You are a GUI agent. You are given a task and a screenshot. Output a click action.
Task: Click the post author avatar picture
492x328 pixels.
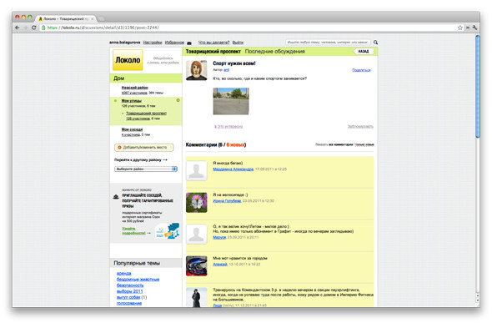click(197, 70)
